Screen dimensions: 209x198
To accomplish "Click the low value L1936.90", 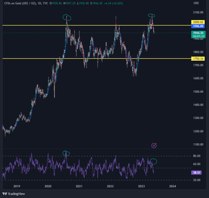I will click(x=83, y=3).
